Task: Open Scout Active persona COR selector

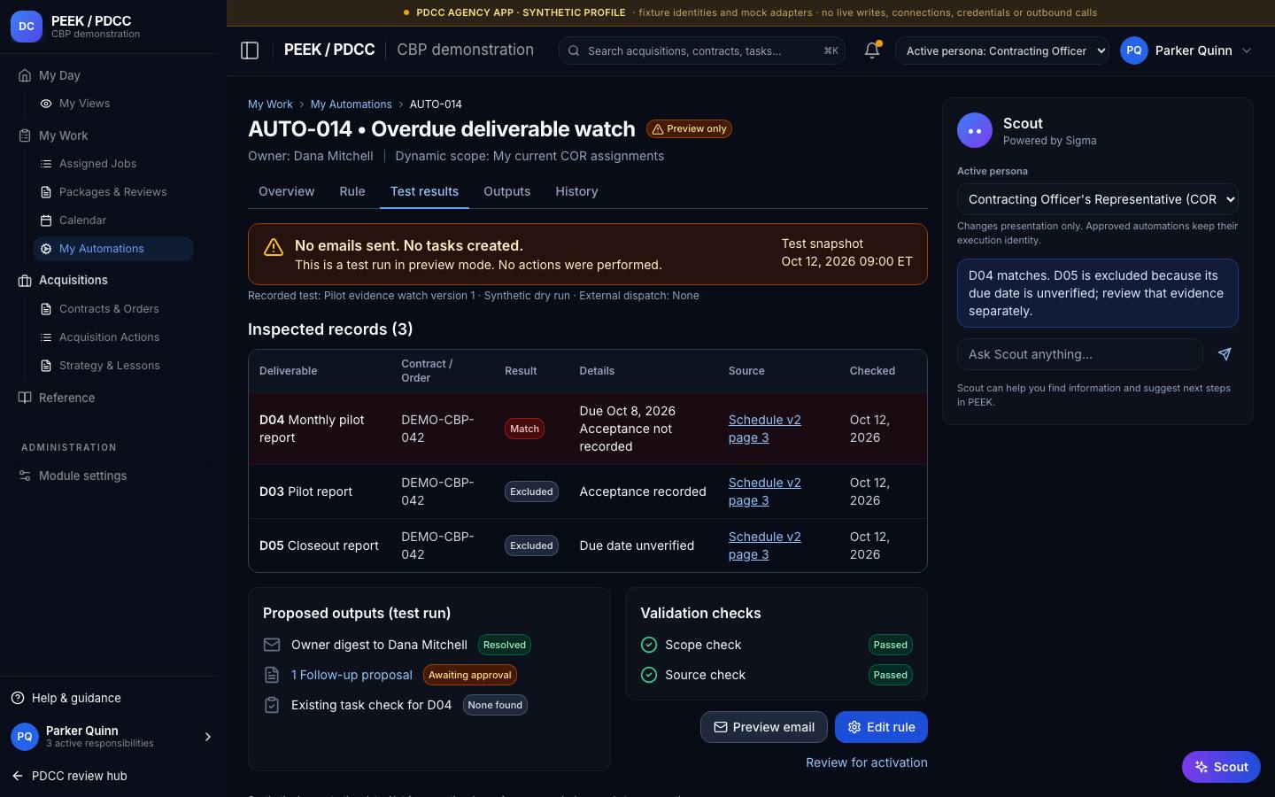Action: (x=1098, y=199)
